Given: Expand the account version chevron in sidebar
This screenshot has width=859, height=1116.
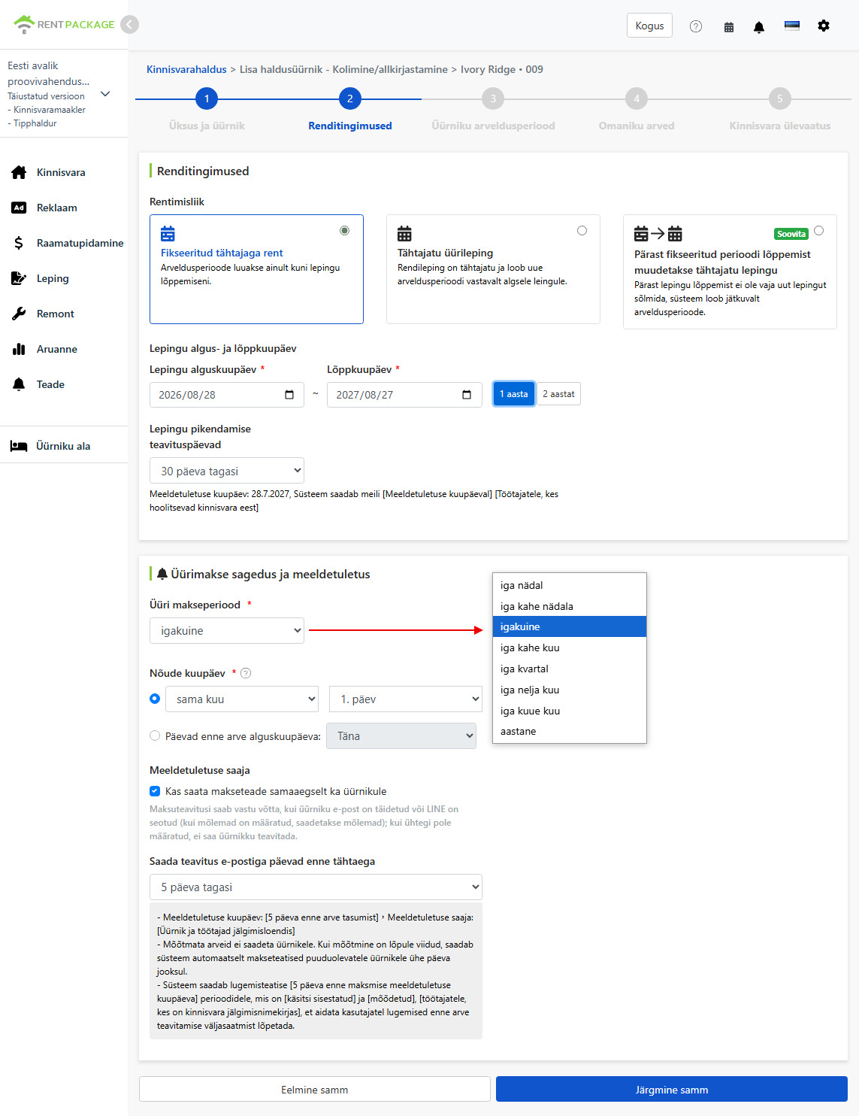Looking at the screenshot, I should click(105, 94).
